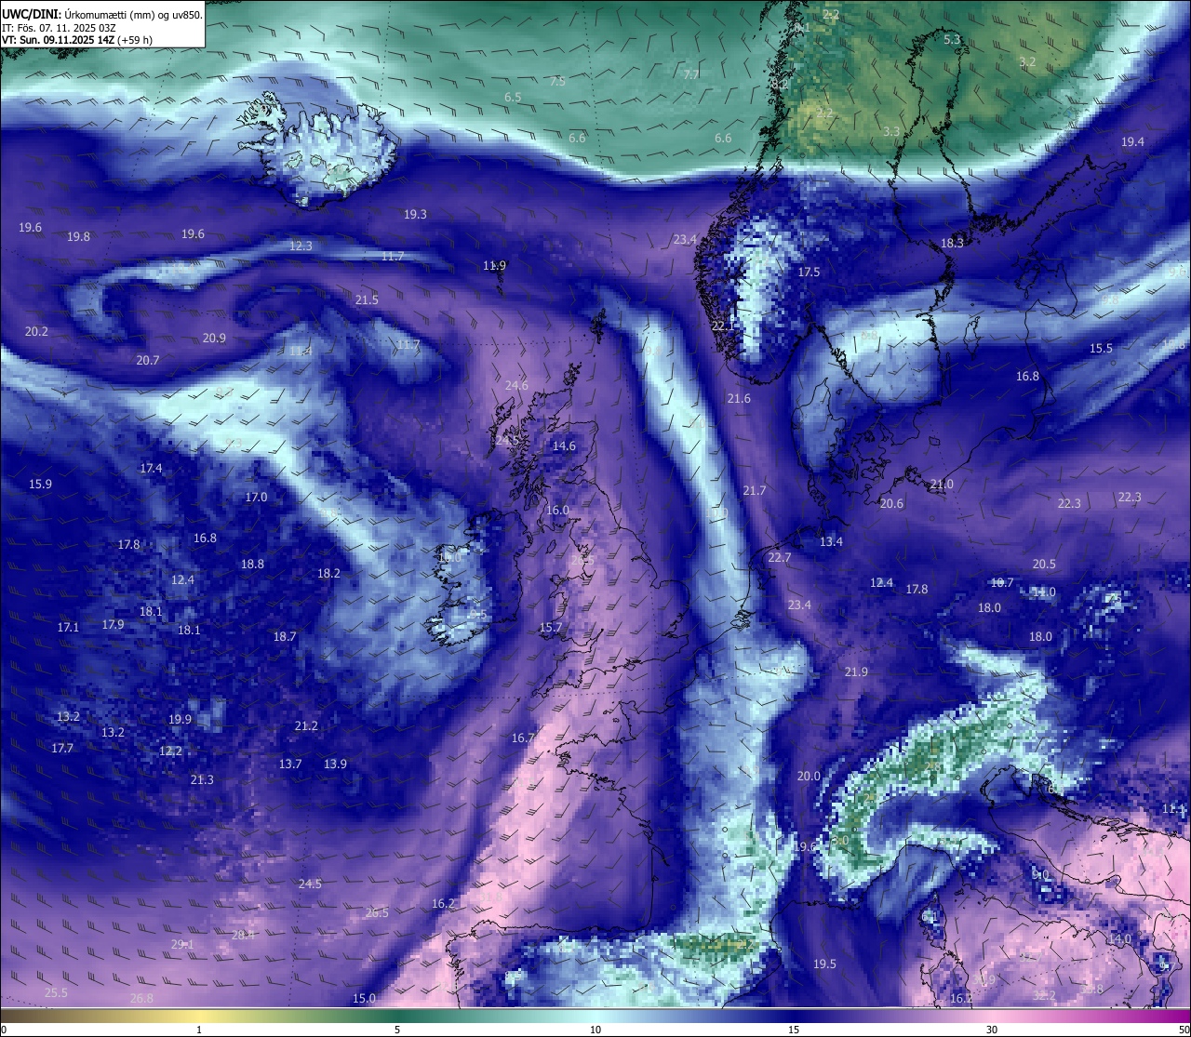Click the 13.4 value over northern Germany
The height and width of the screenshot is (1037, 1191).
[x=831, y=541]
